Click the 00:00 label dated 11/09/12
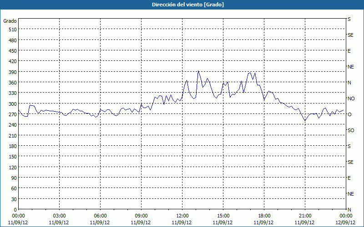Image resolution: width=364 pixels, height=227 pixels. tap(18, 216)
